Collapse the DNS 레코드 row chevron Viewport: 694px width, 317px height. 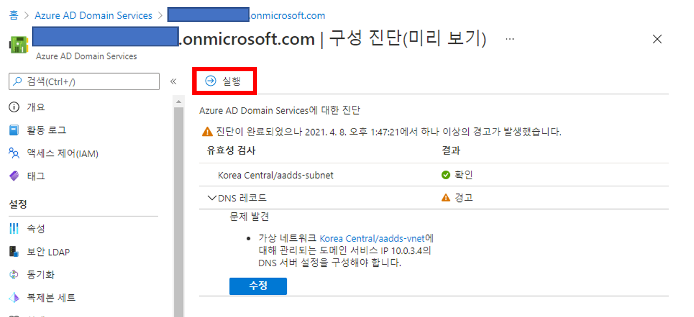tap(212, 198)
